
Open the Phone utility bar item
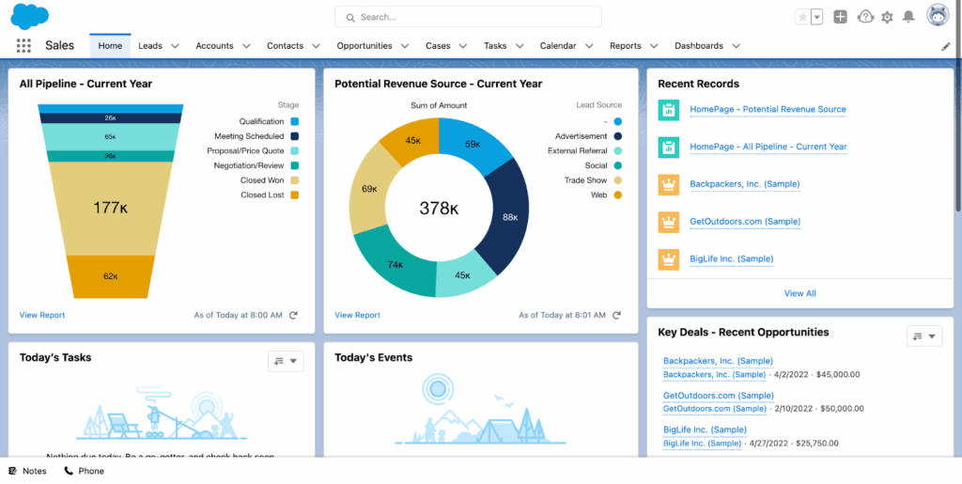84,471
